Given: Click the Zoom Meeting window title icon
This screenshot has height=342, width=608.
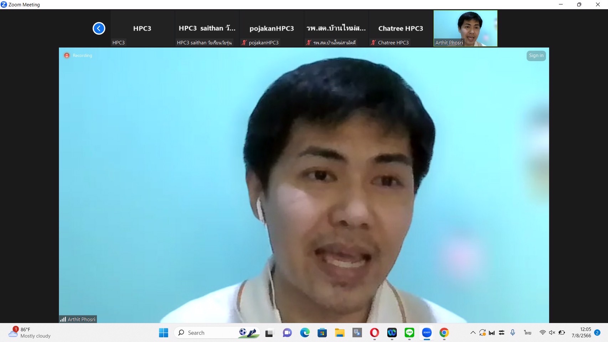Looking at the screenshot, I should click(x=4, y=4).
